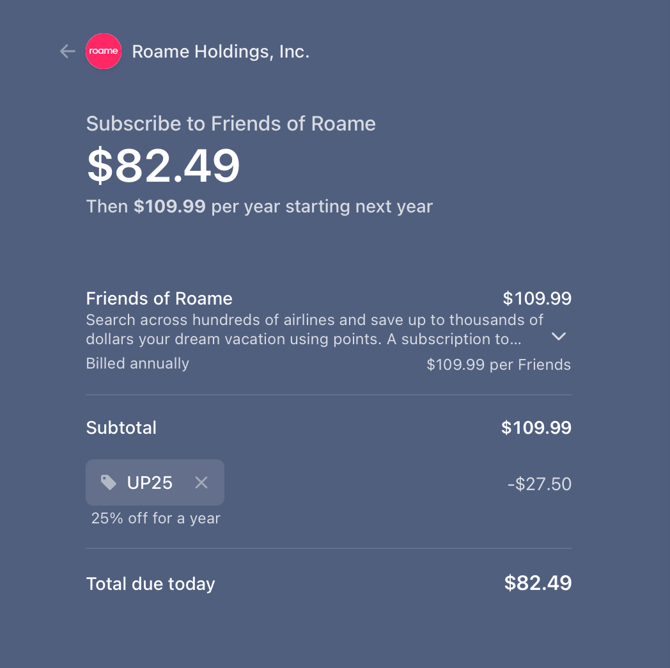Click the Roame Holdings, Inc. merchant name
The height and width of the screenshot is (668, 670).
point(221,51)
